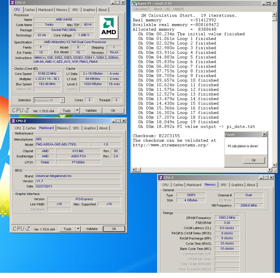
Task: Click the Checksum B22C3155 line in Super PI
Action: [x=156, y=136]
